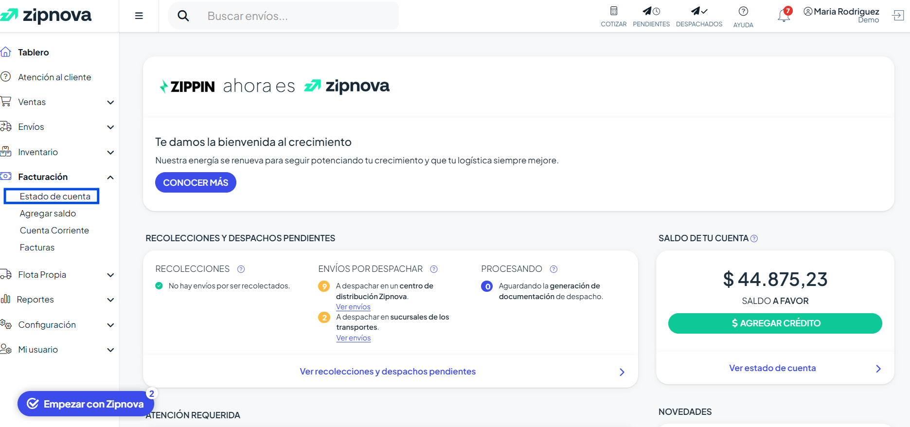The image size is (910, 427).
Task: Open Cuenta Corriente submenu item
Action: pos(54,231)
